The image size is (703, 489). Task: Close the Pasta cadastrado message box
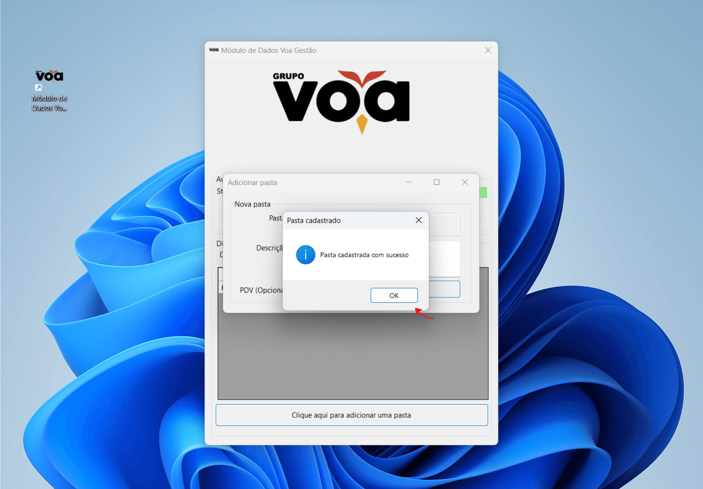point(419,220)
